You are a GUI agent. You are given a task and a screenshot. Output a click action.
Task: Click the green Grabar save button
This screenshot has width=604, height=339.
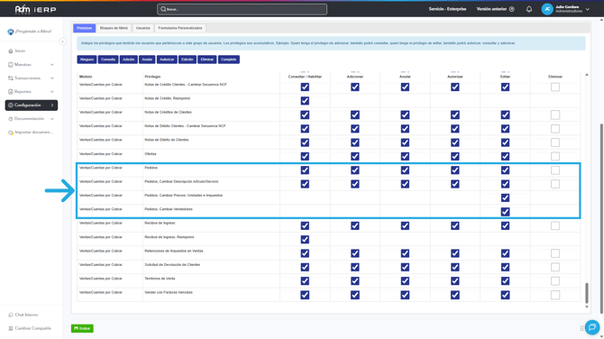coord(82,328)
